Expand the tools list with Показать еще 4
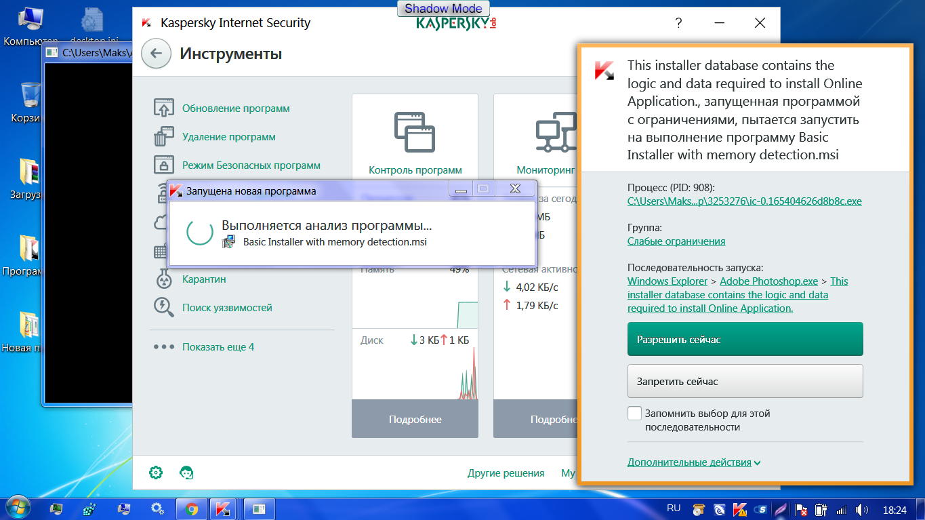The height and width of the screenshot is (520, 925). click(x=218, y=347)
